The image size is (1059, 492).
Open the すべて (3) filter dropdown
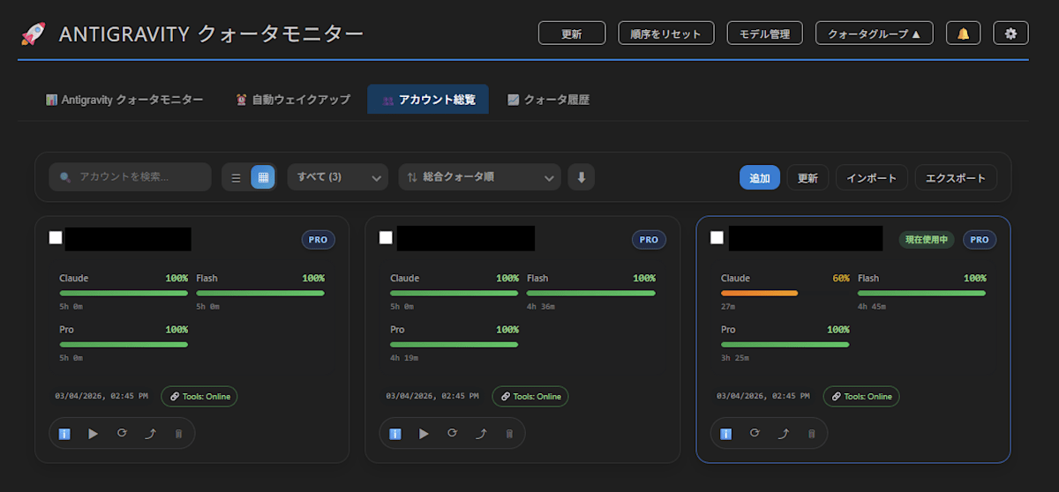click(x=338, y=177)
